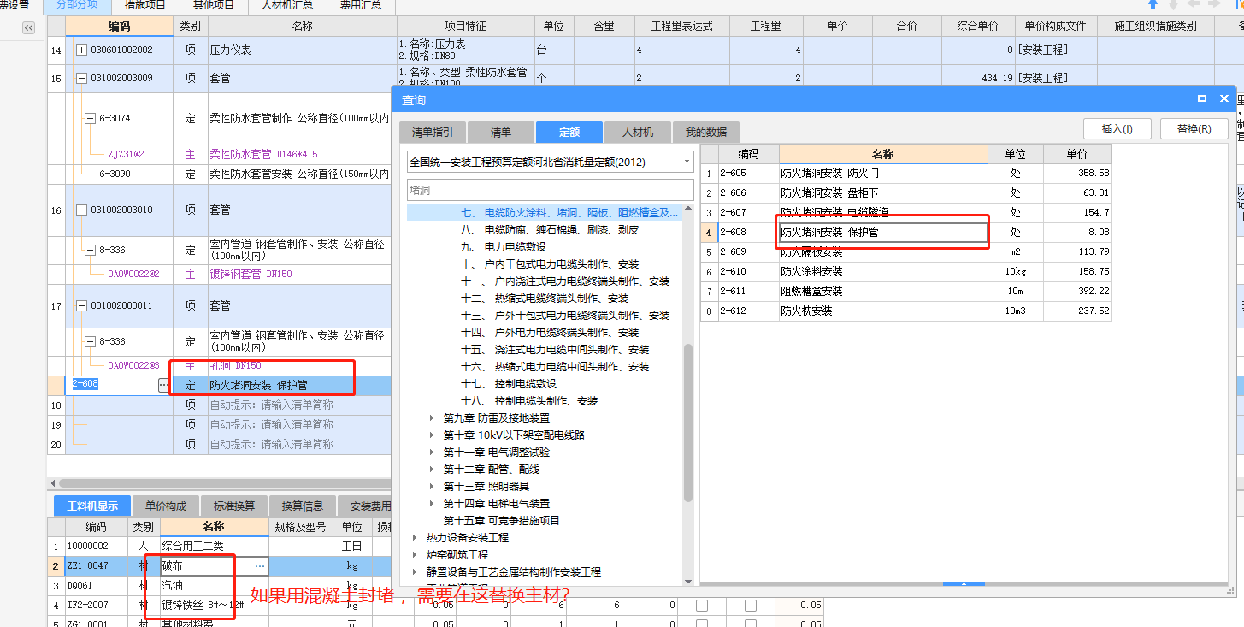Expand 第十三章 照明器具
The height and width of the screenshot is (627, 1244).
(432, 487)
